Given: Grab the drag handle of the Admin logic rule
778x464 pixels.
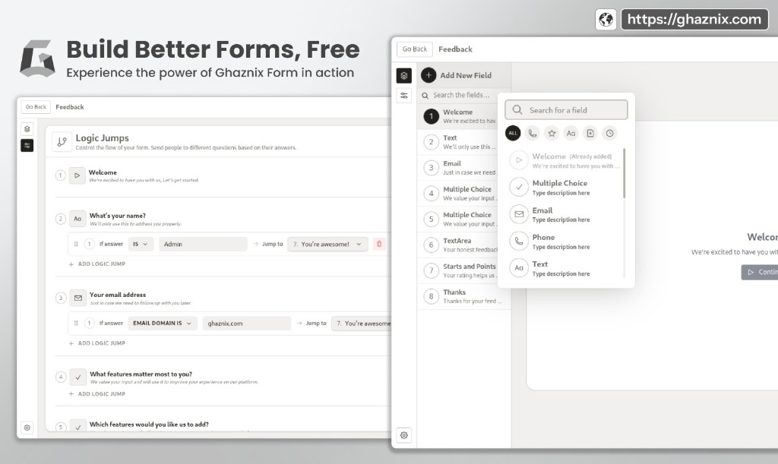Looking at the screenshot, I should (76, 244).
